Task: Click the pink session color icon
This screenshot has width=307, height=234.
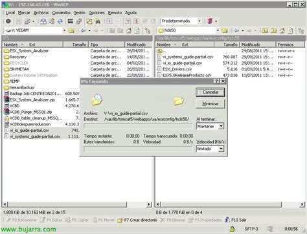Action: (210, 21)
